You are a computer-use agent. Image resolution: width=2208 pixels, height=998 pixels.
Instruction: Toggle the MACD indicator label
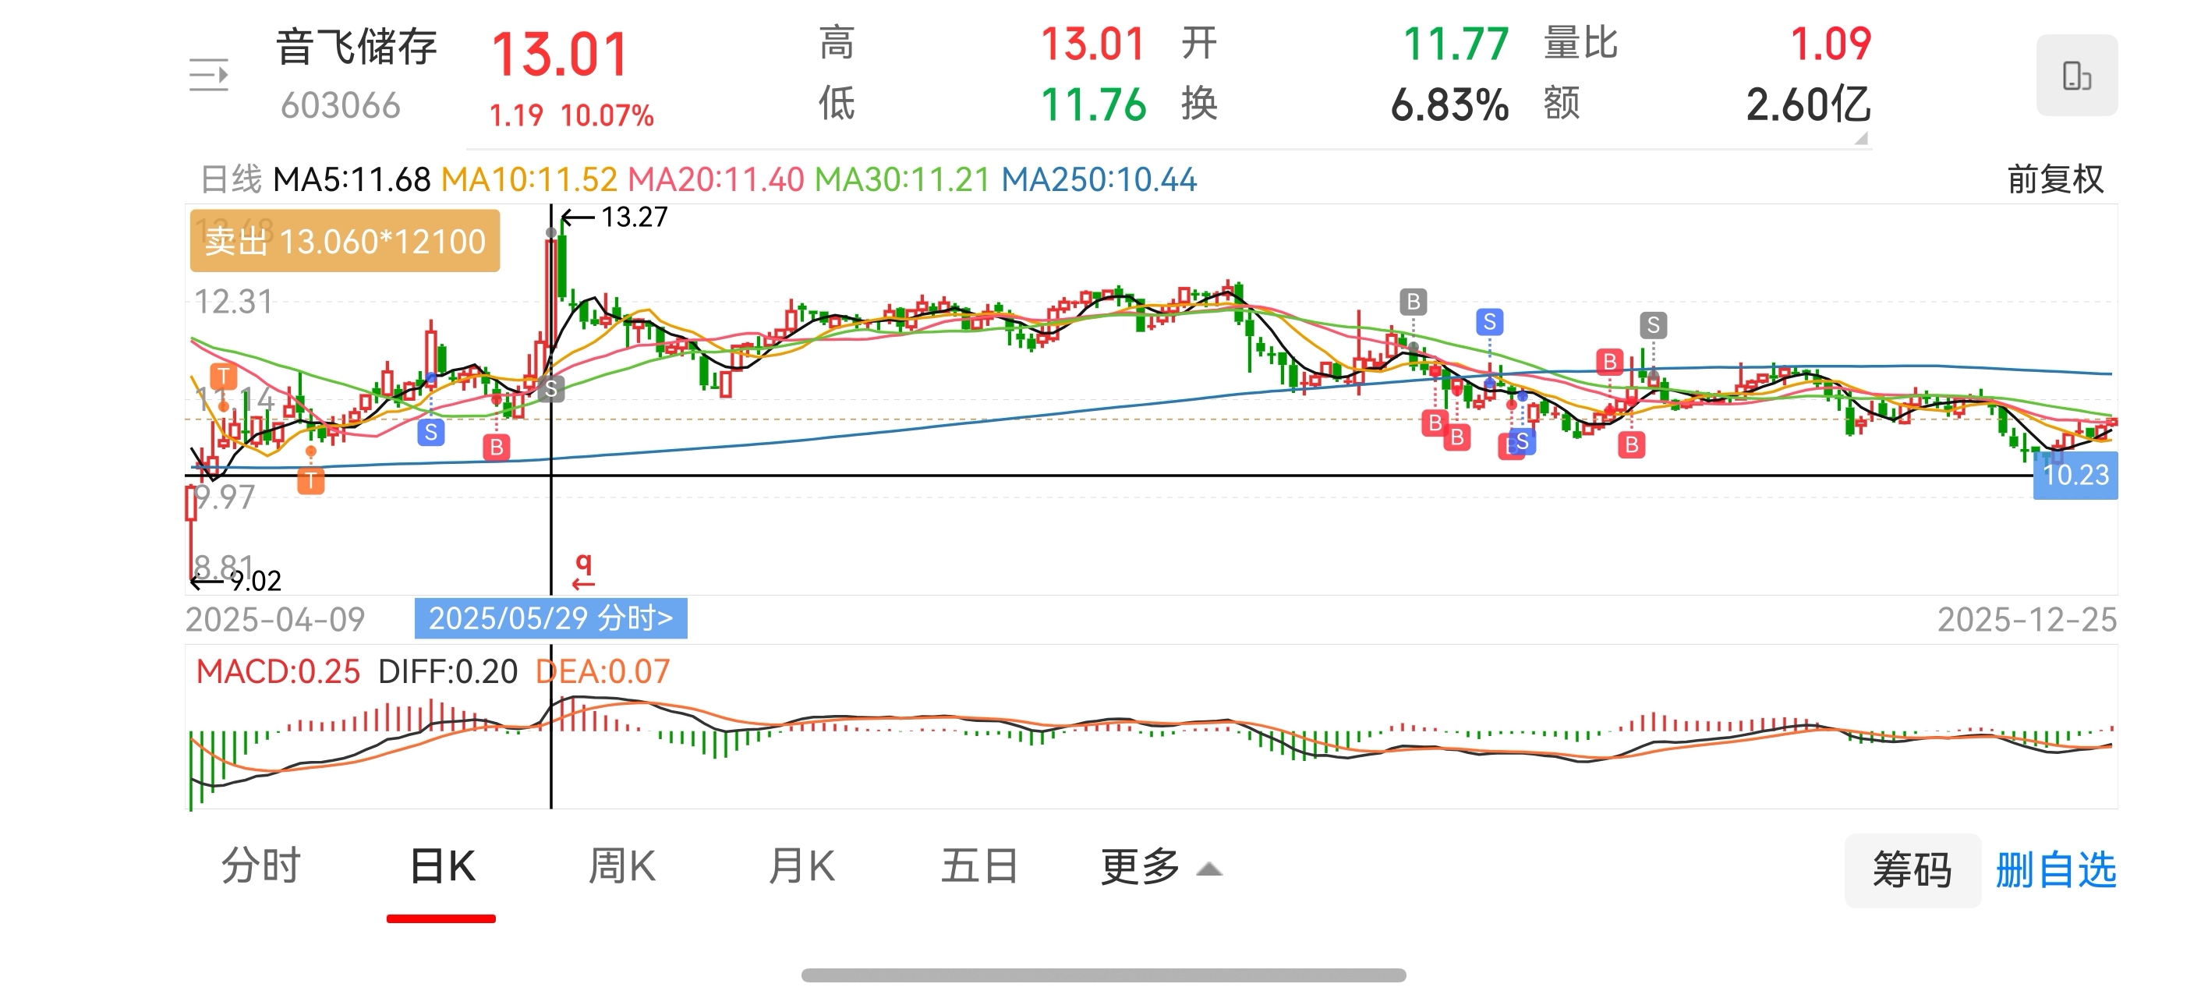click(x=277, y=671)
